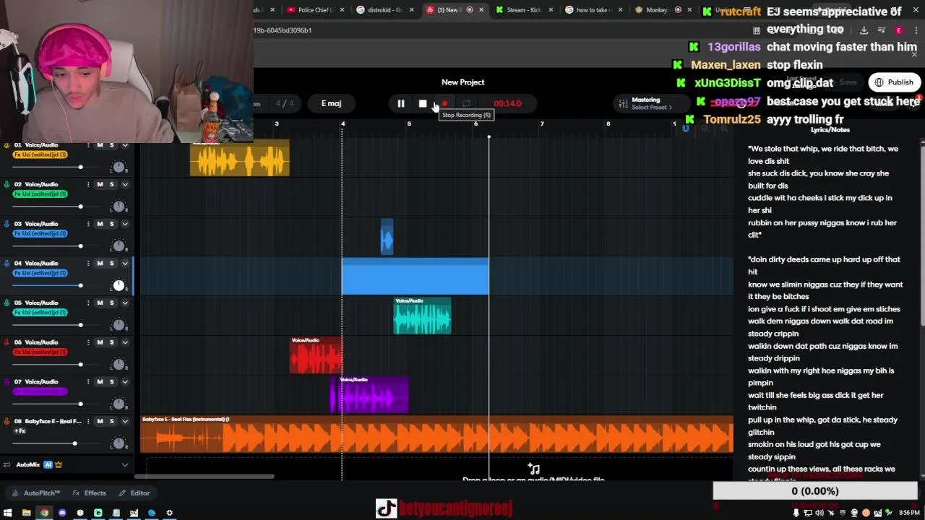Click the AutoMix AI badge

coord(48,464)
